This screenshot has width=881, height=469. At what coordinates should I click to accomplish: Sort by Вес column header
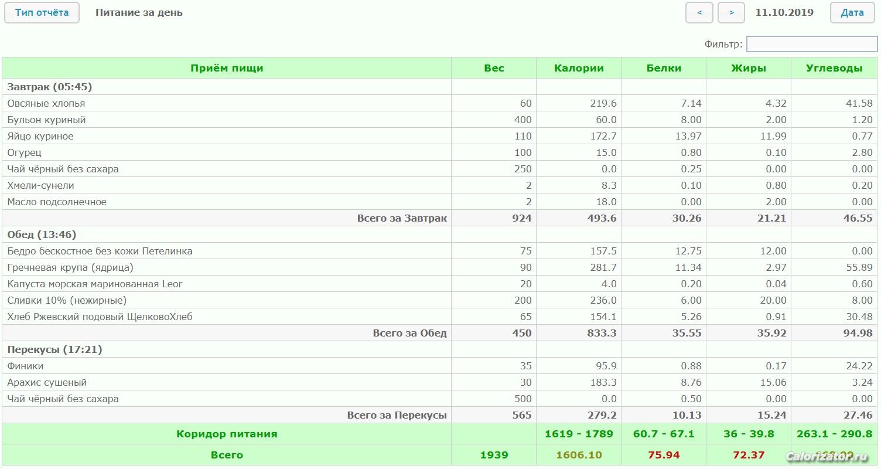494,68
